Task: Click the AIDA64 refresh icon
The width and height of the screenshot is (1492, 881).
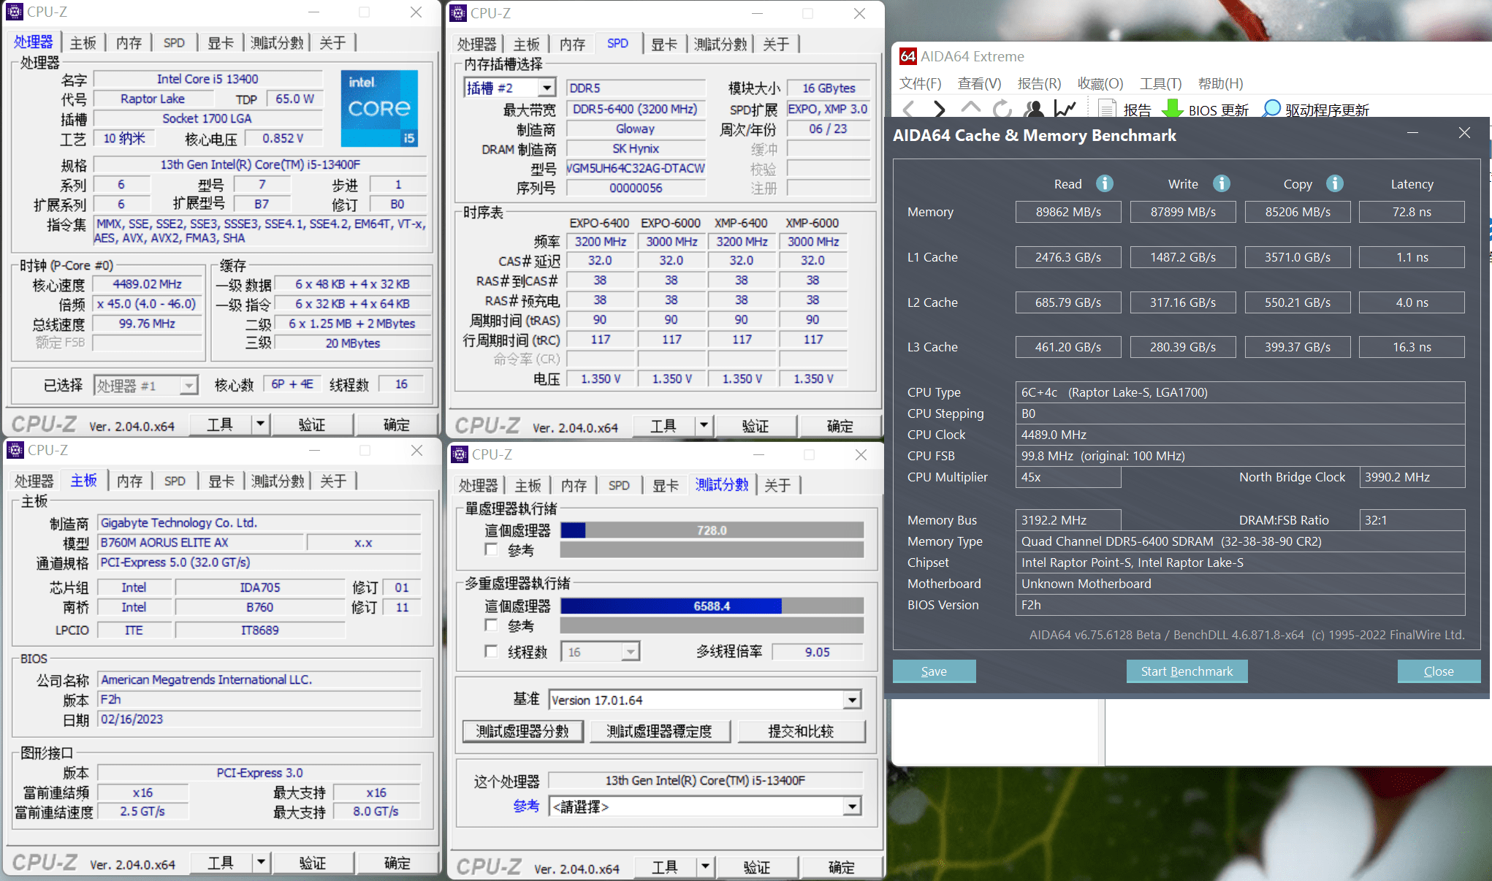Action: coord(1002,110)
